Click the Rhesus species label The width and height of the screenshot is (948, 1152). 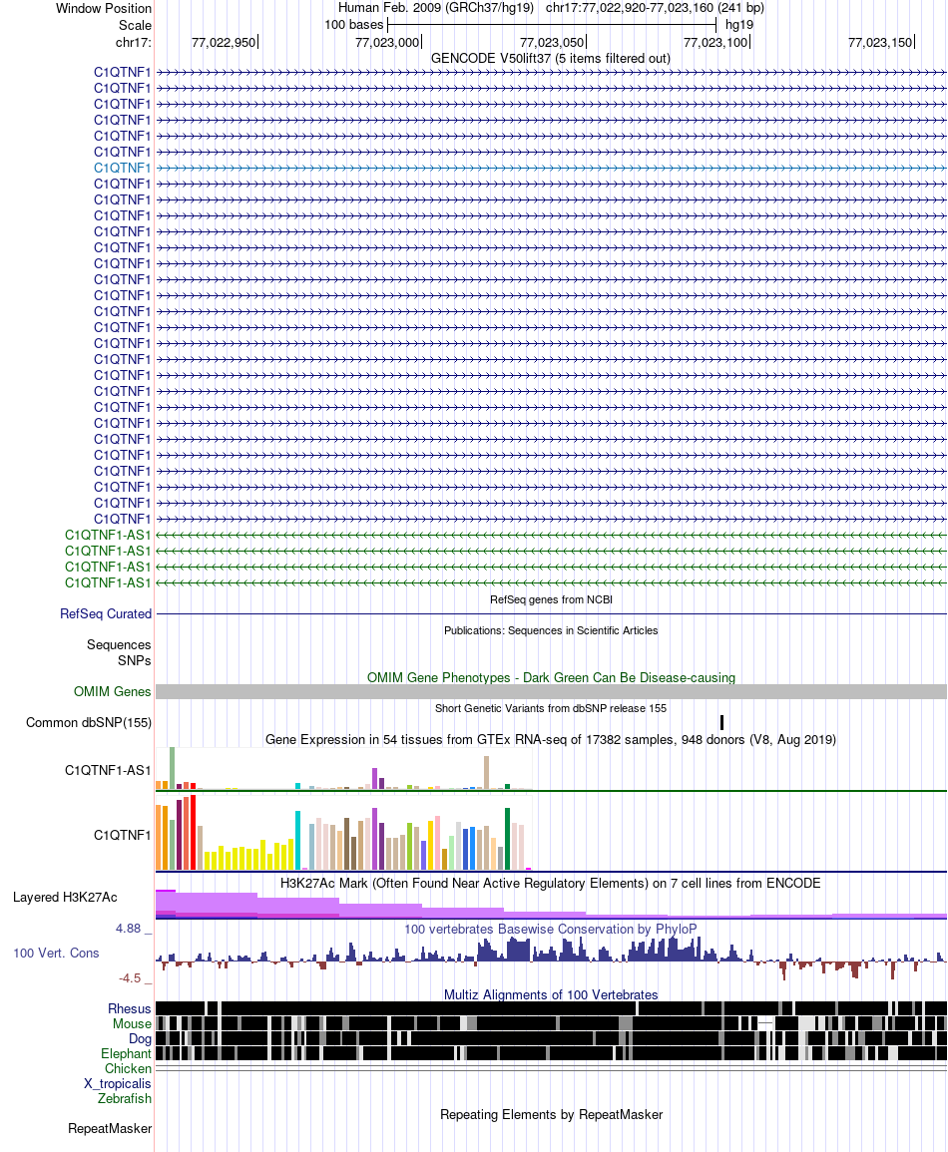pos(130,1008)
